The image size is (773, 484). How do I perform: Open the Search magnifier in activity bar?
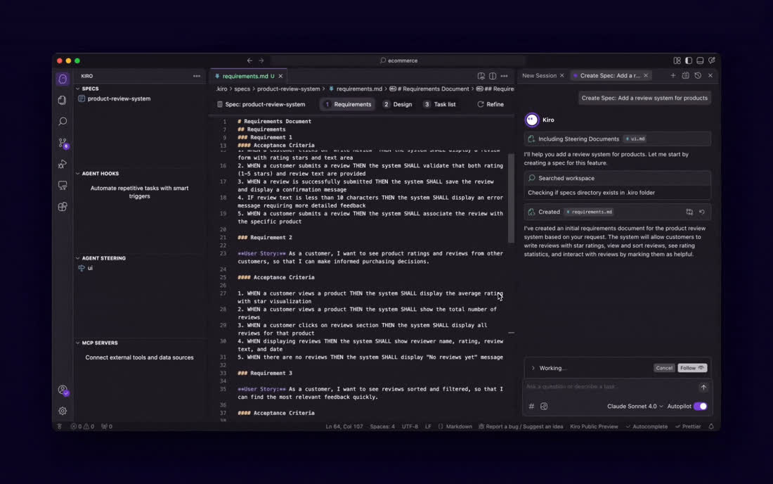(63, 122)
